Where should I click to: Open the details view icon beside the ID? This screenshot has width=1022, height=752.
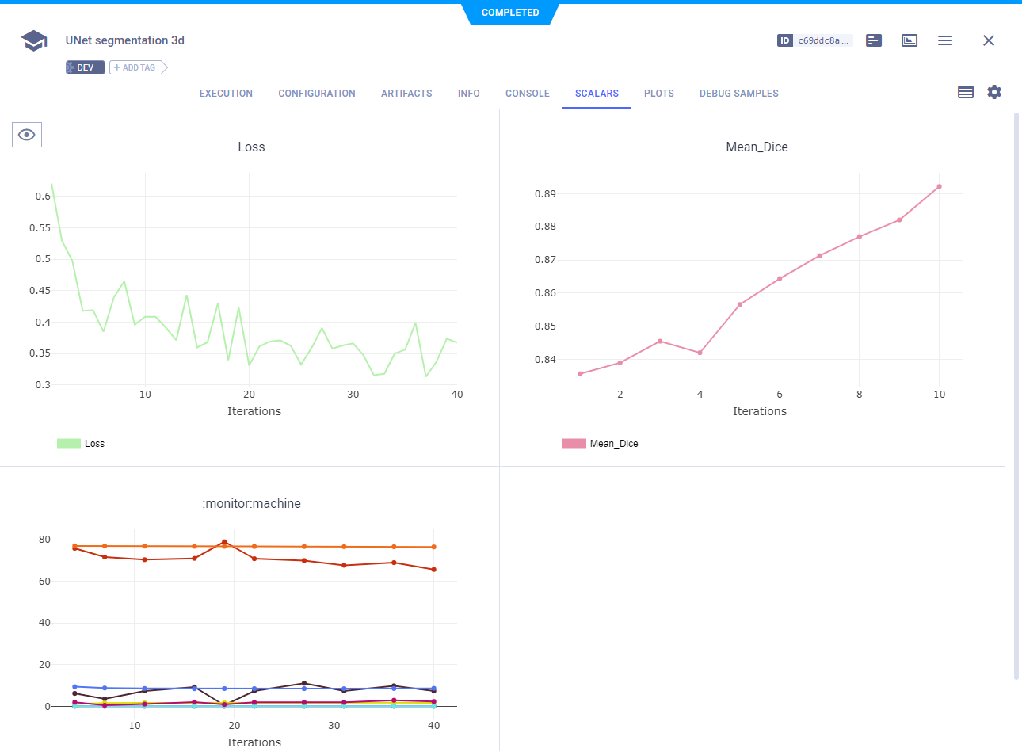874,40
